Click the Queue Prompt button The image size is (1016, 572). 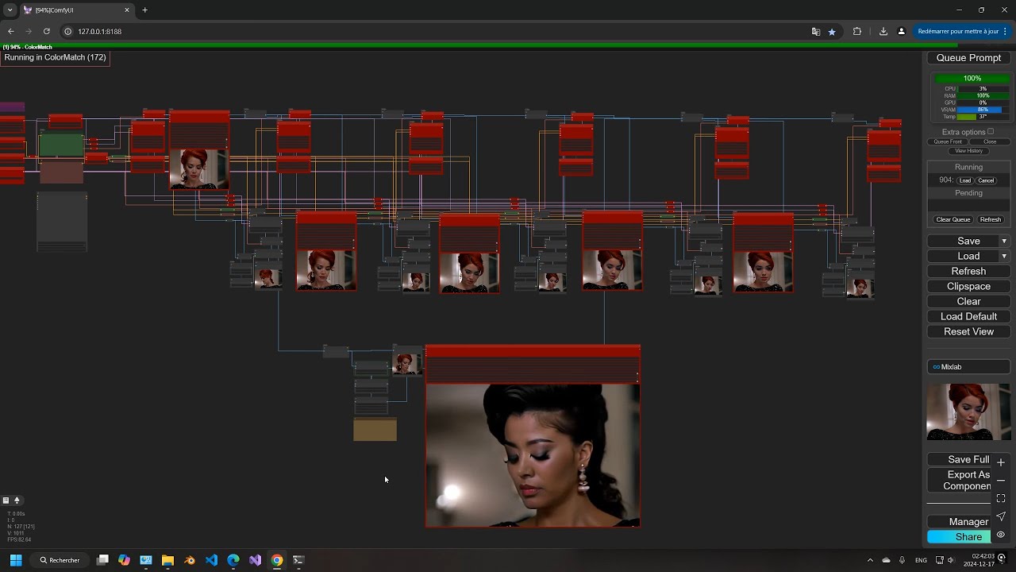968,58
